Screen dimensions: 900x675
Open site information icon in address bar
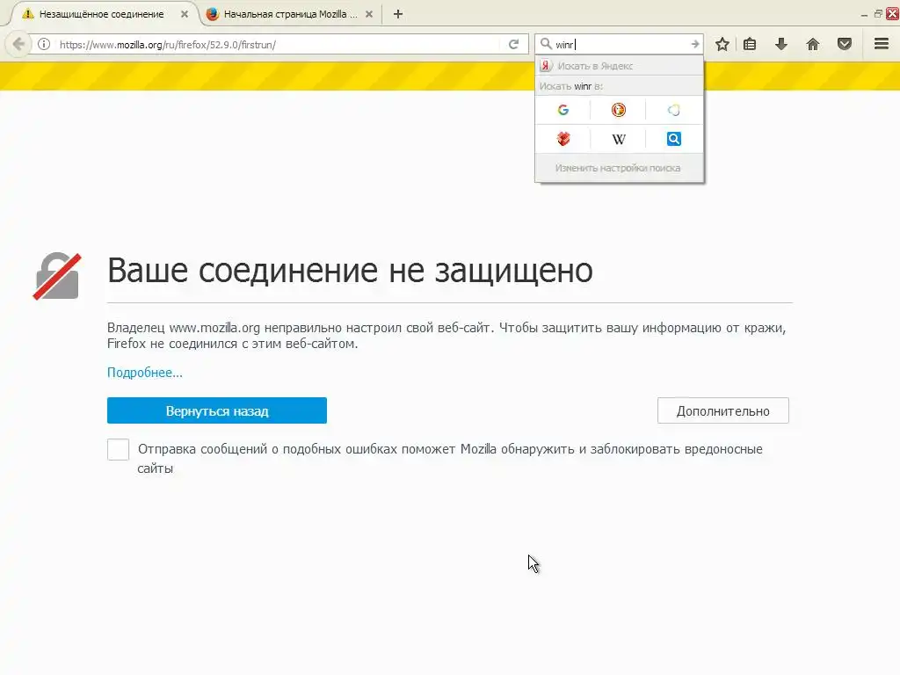(44, 44)
